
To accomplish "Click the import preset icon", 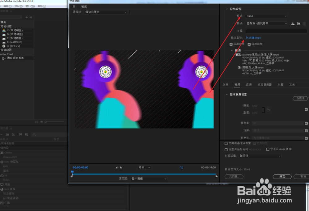I will tap(298, 24).
